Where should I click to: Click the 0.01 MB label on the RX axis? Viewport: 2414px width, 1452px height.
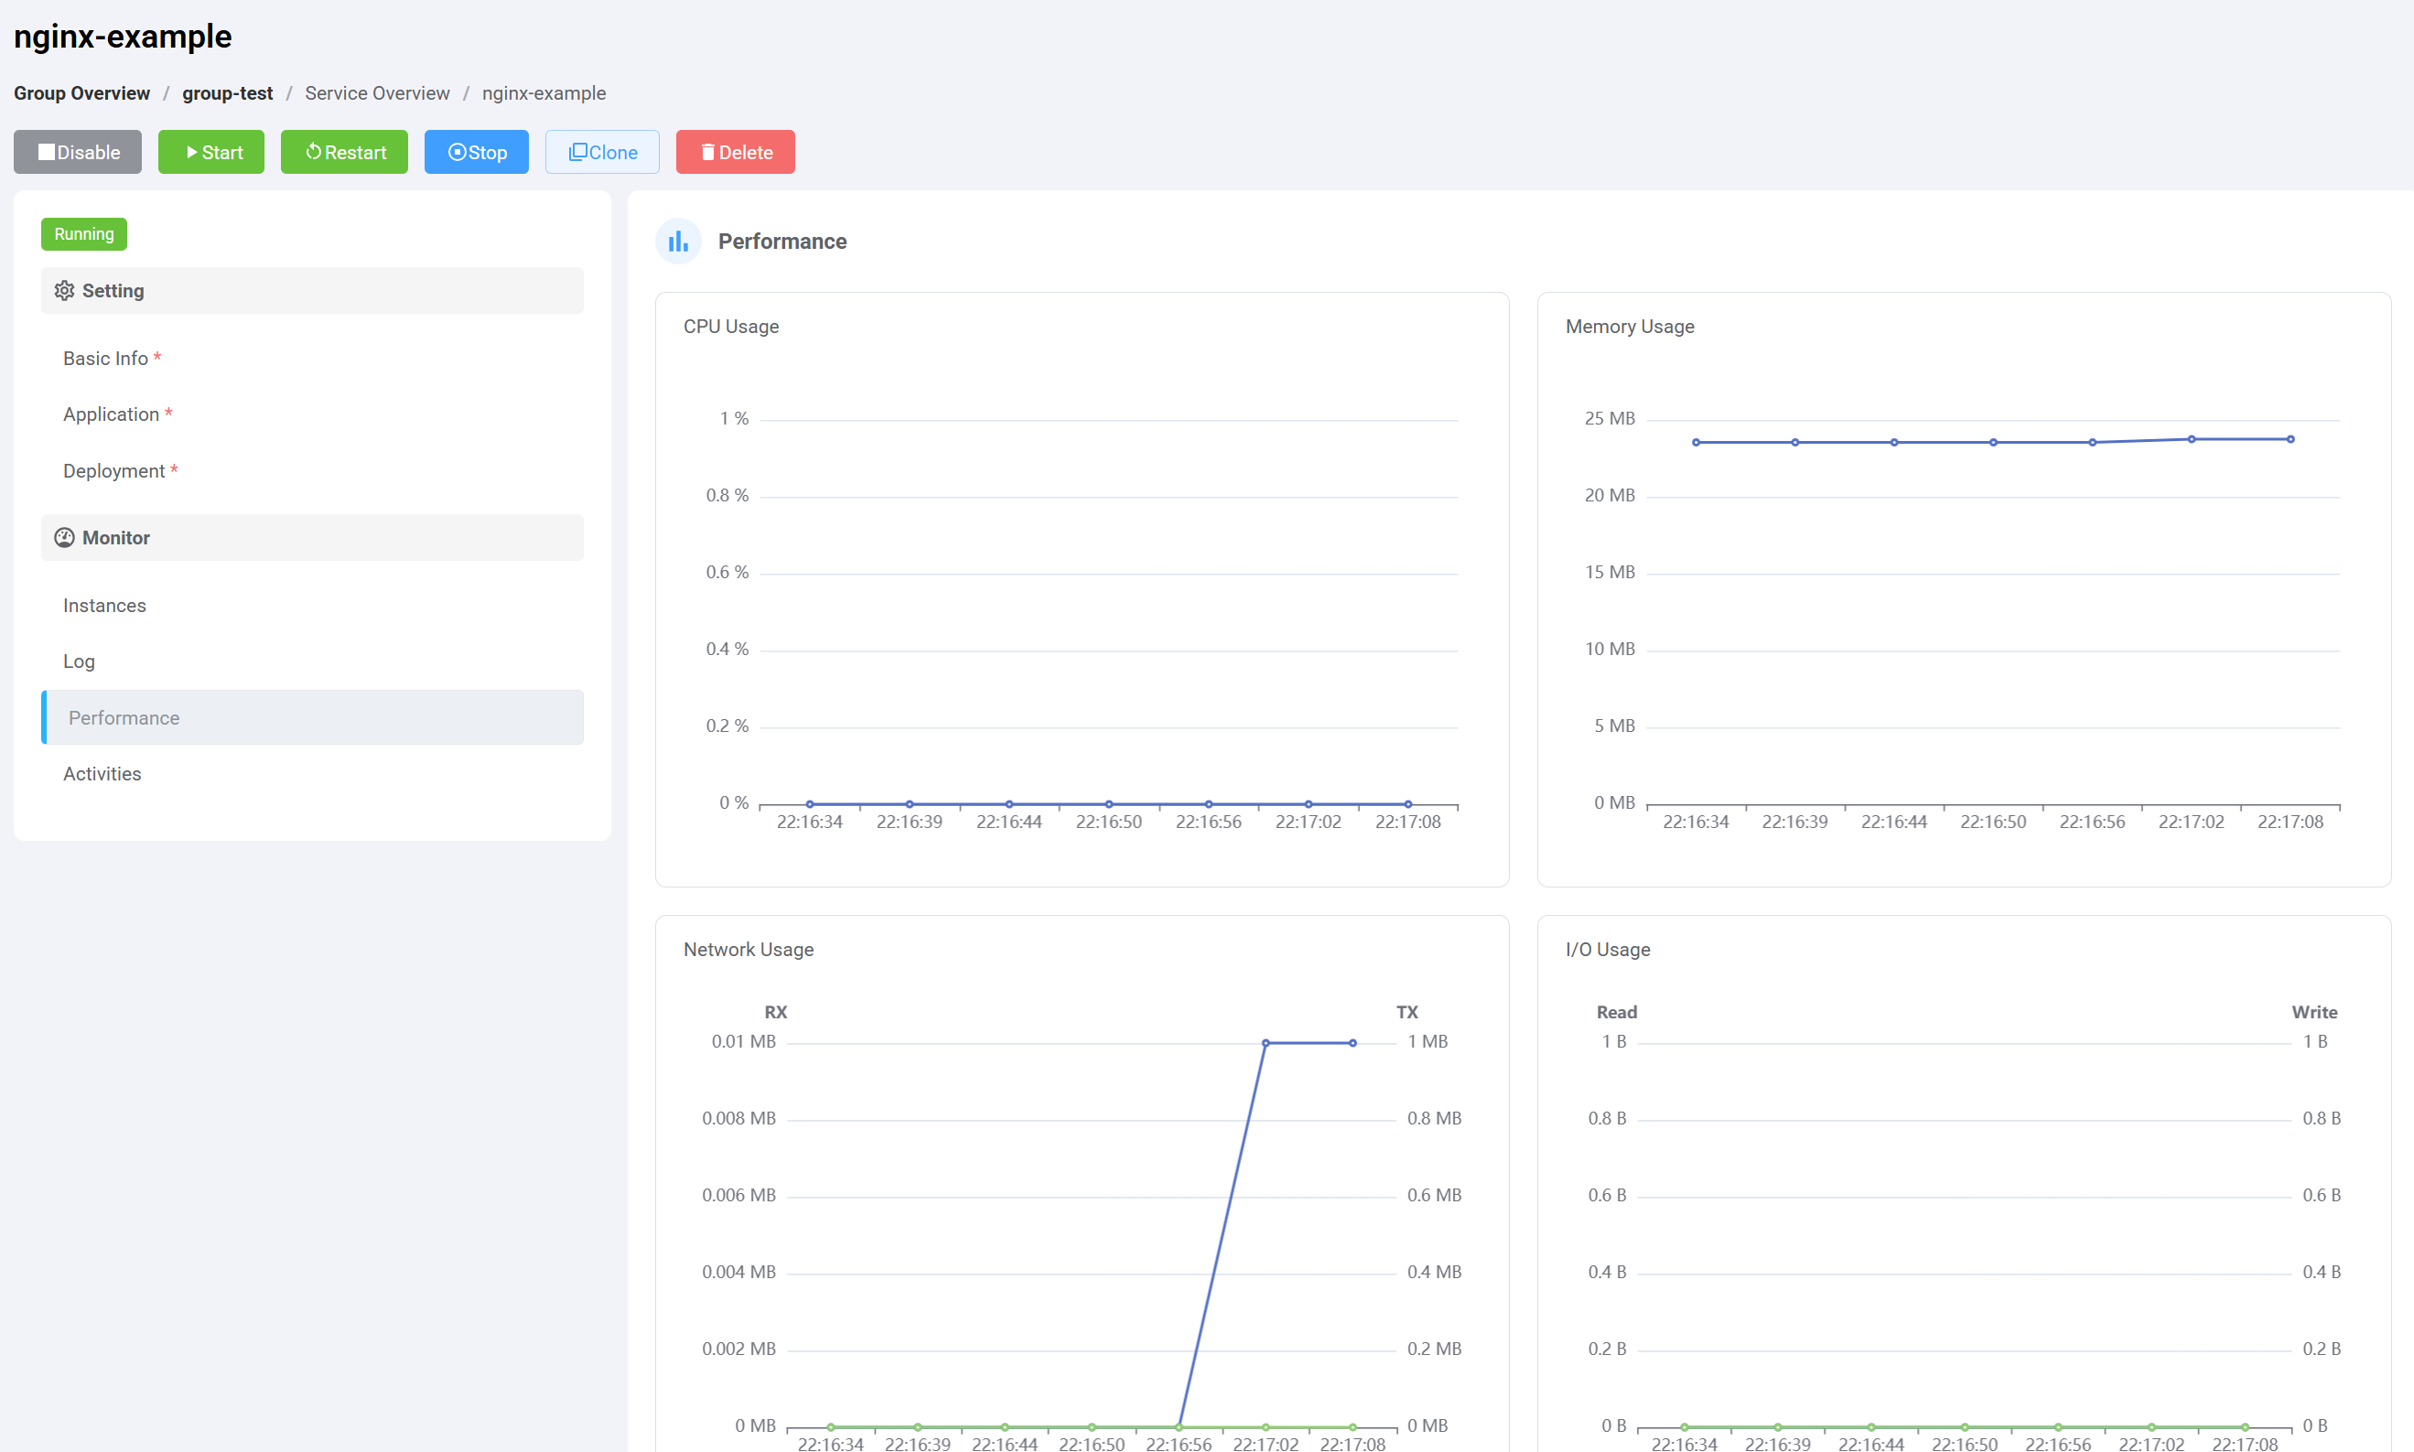click(744, 1041)
